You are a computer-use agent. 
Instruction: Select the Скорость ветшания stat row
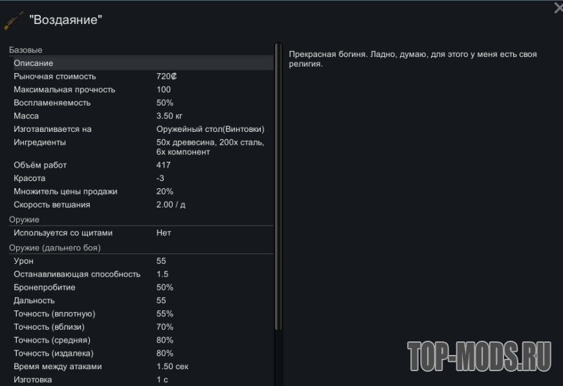point(142,205)
